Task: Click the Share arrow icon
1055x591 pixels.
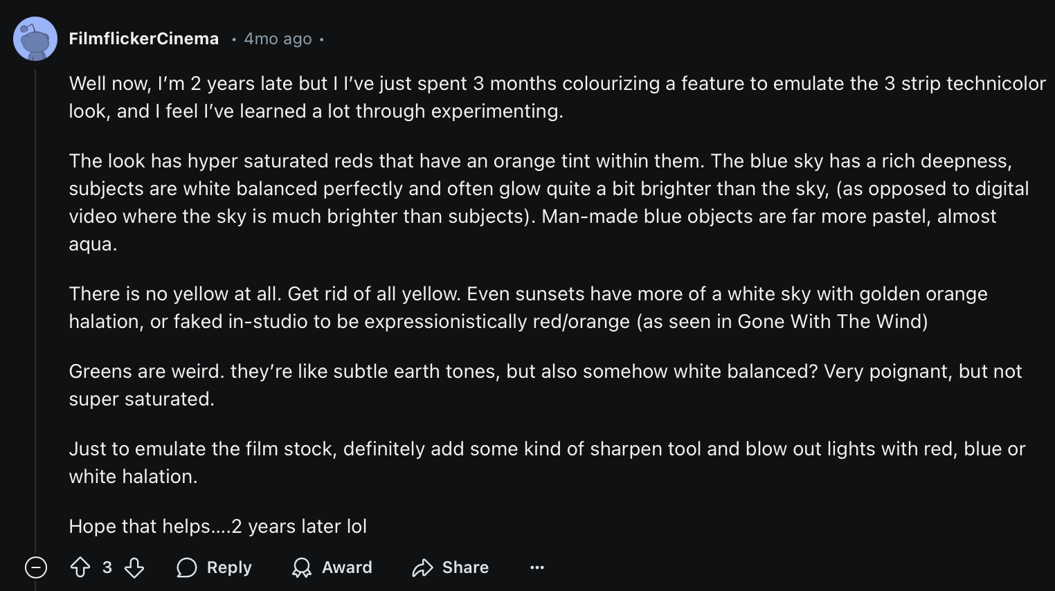Action: (x=422, y=567)
